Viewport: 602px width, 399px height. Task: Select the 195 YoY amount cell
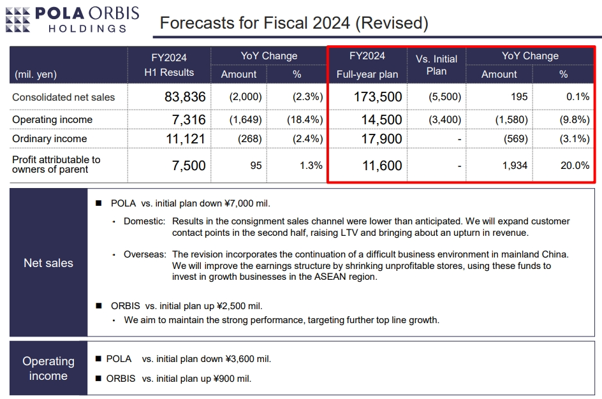tap(519, 97)
